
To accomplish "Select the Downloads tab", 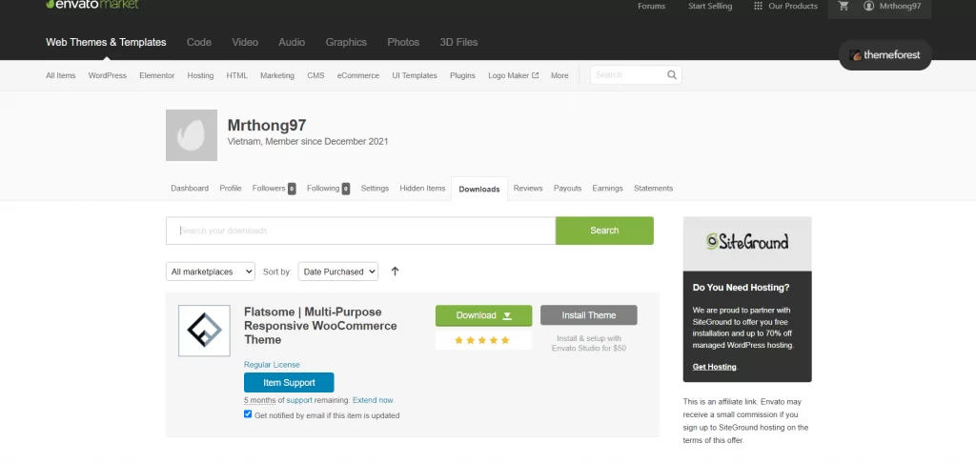I will pyautogui.click(x=479, y=190).
